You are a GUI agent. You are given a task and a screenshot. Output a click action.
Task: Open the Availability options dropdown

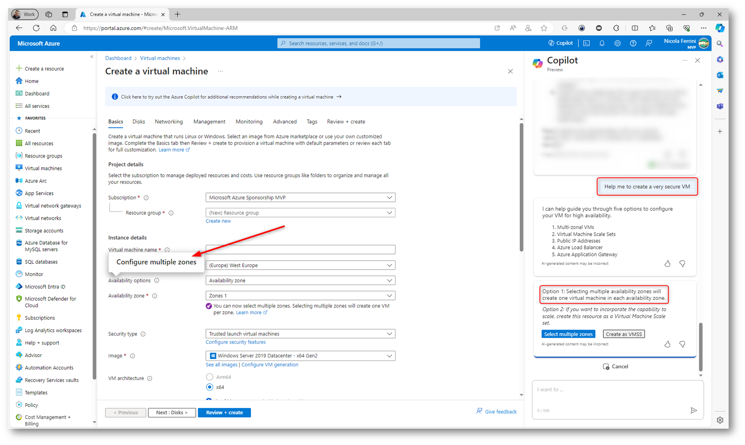[300, 280]
